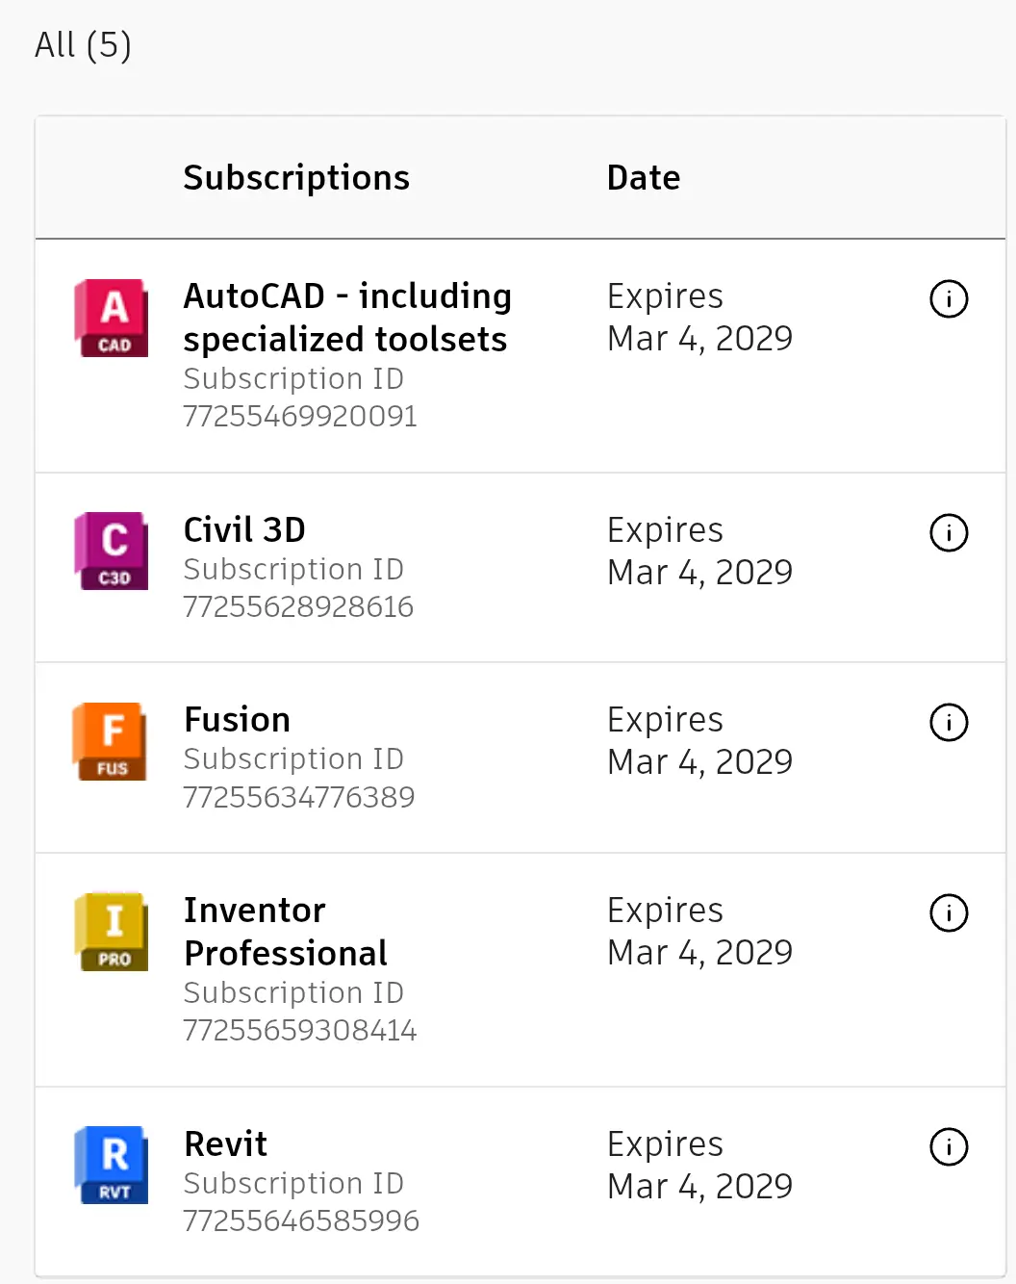This screenshot has height=1284, width=1016.
Task: Click the Date column header
Action: [644, 178]
